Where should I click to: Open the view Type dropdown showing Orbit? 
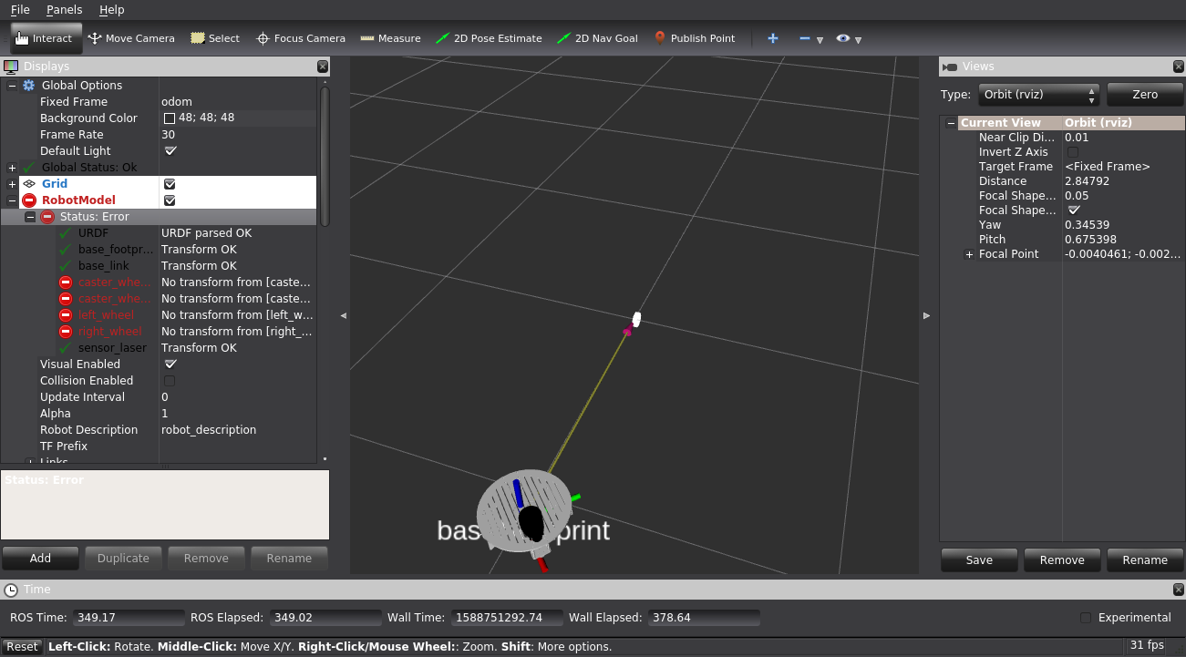pos(1038,94)
